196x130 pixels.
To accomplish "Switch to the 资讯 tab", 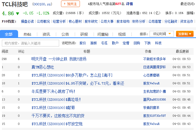I will (x=46, y=34).
